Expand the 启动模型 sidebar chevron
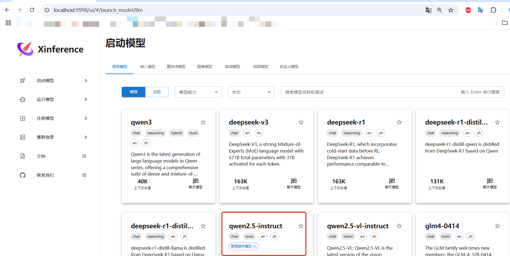 tap(86, 81)
